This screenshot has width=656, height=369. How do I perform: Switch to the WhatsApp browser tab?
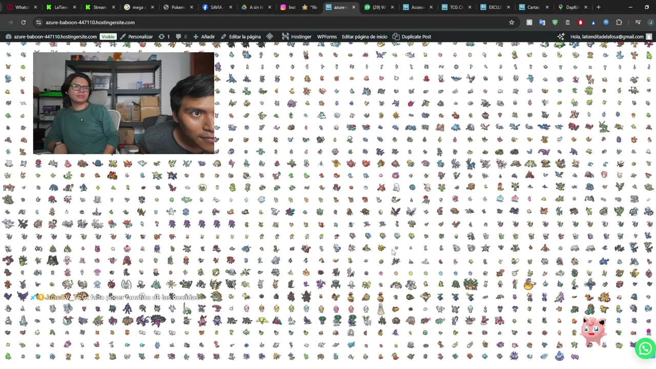(18, 7)
